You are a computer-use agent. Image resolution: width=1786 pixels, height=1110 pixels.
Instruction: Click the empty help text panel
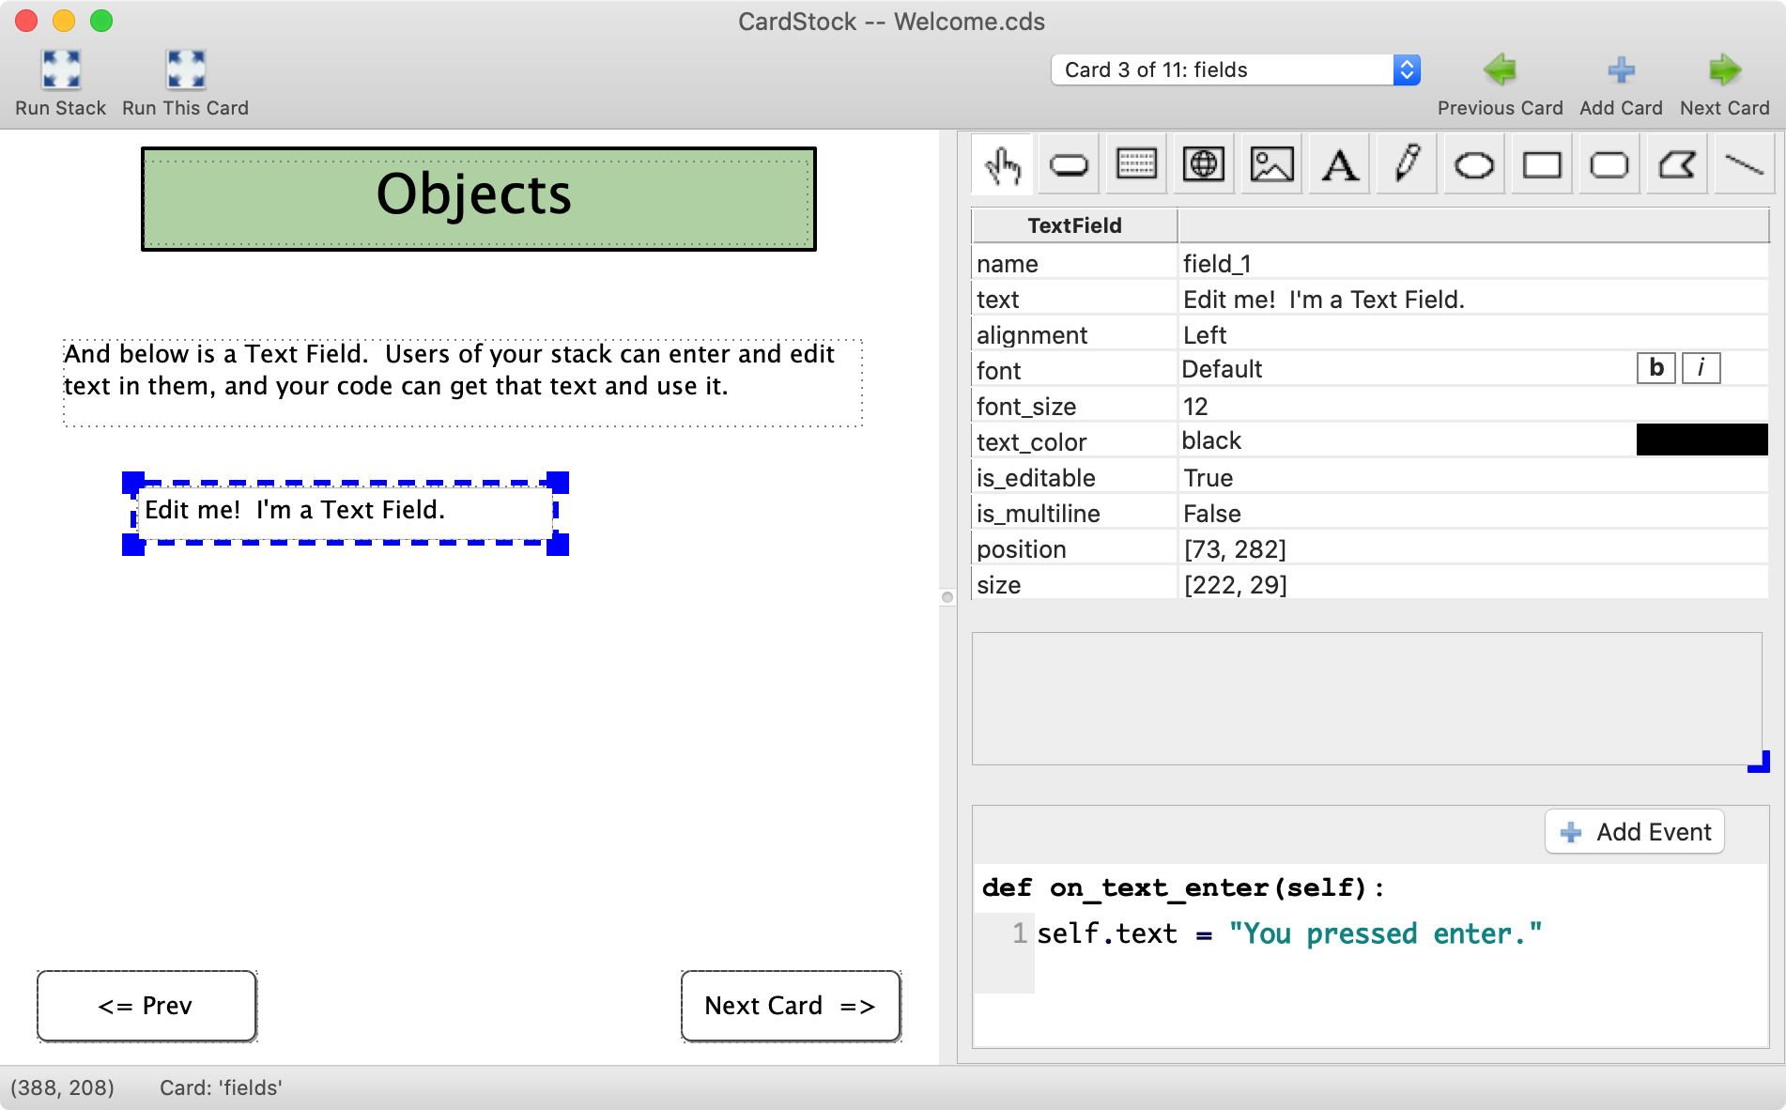click(1366, 699)
